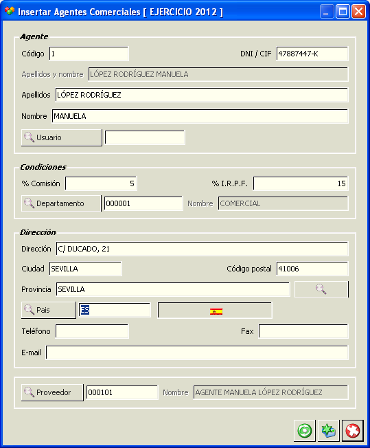
Task: Open Pais lookup button
Action: [49, 310]
